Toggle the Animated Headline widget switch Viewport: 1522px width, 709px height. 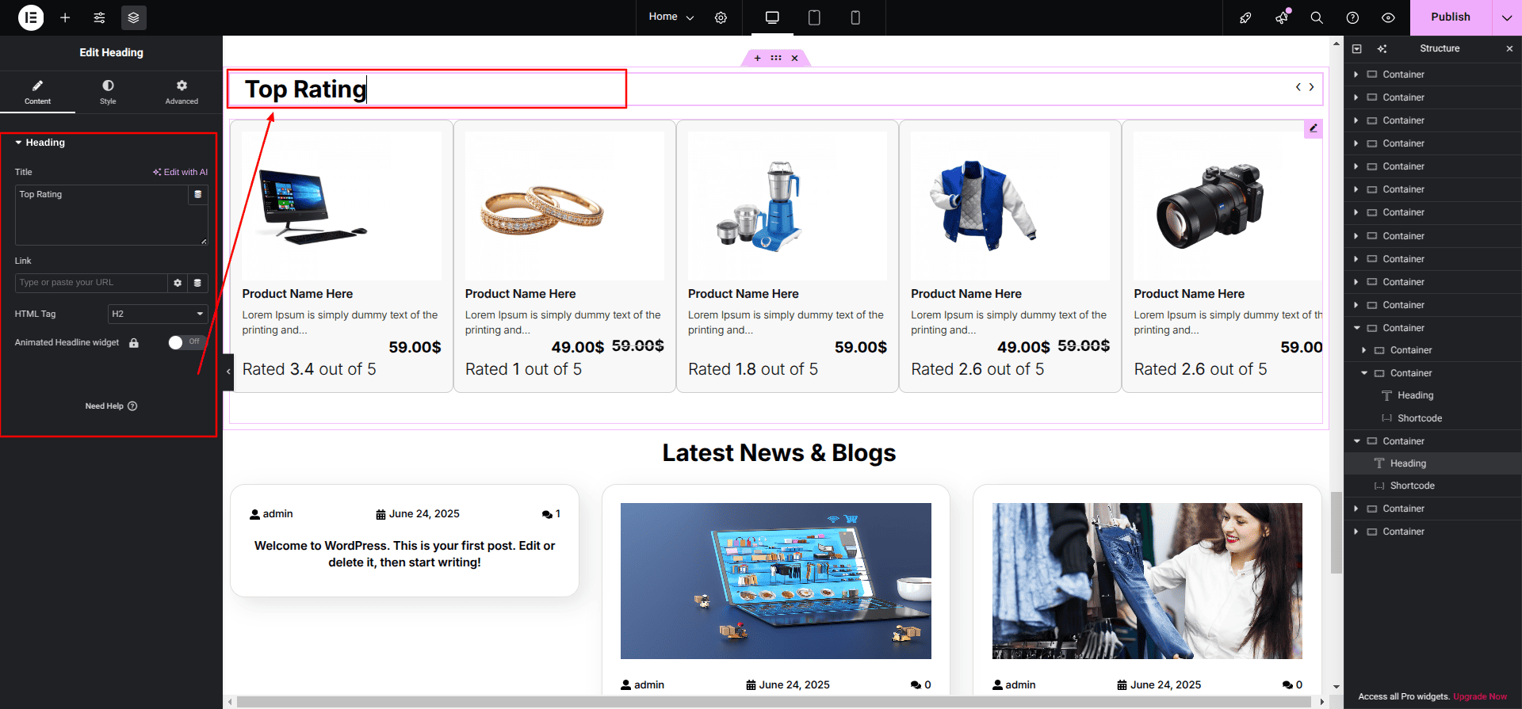pyautogui.click(x=186, y=342)
